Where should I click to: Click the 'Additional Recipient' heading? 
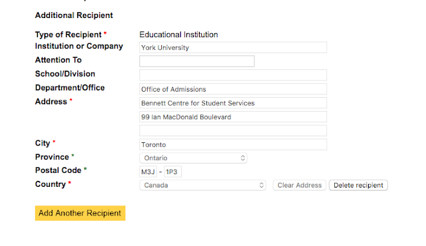tap(74, 15)
